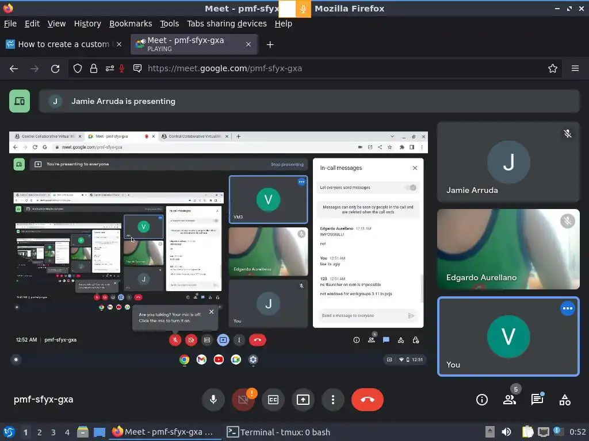Open the Activities panel icon
This screenshot has height=441, width=589.
(565, 400)
